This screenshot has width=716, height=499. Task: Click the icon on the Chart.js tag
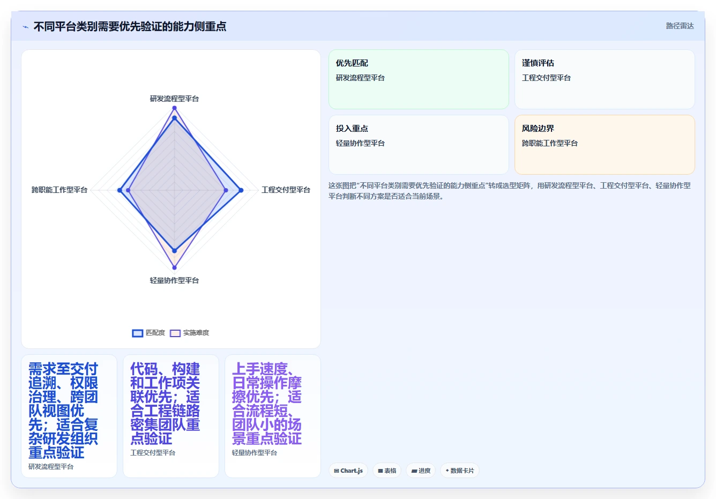[337, 471]
